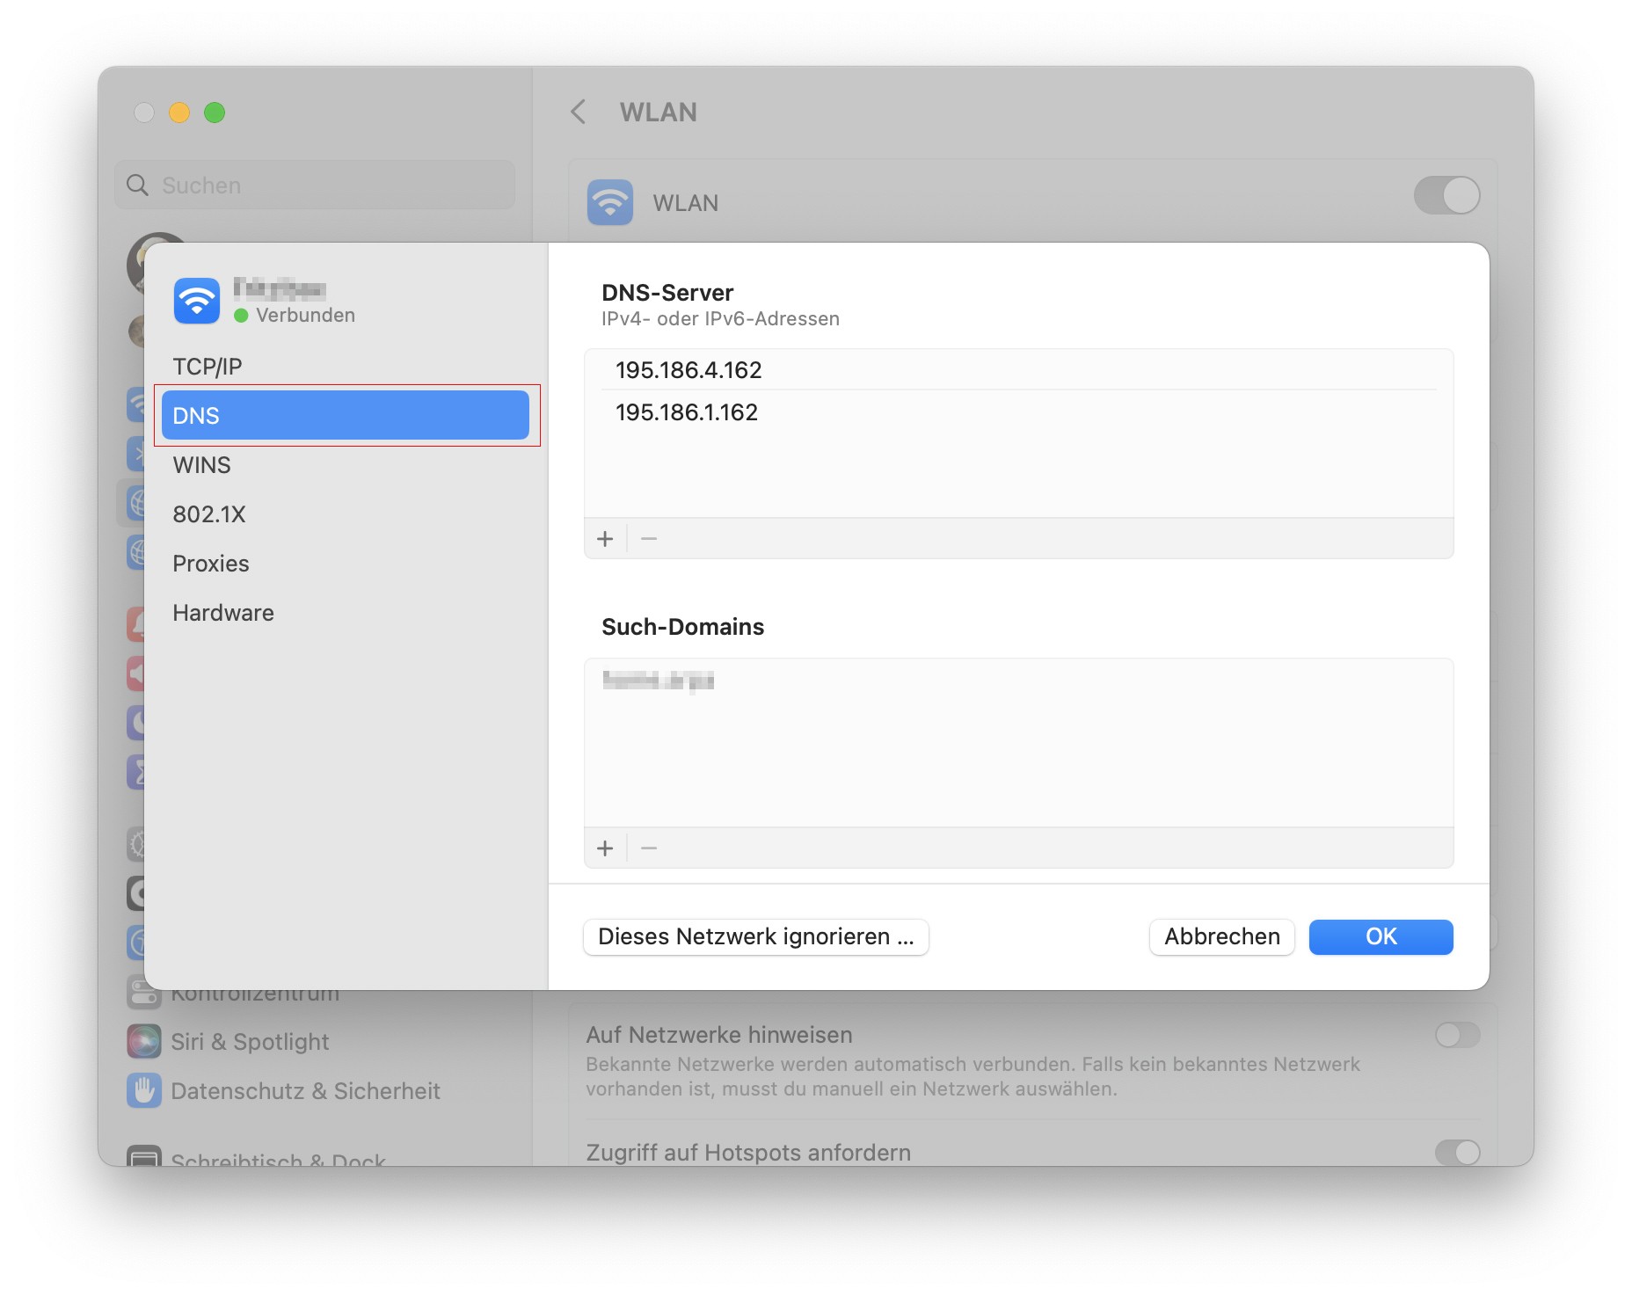Toggle the WLAN main switch
This screenshot has width=1632, height=1296.
(x=1446, y=195)
